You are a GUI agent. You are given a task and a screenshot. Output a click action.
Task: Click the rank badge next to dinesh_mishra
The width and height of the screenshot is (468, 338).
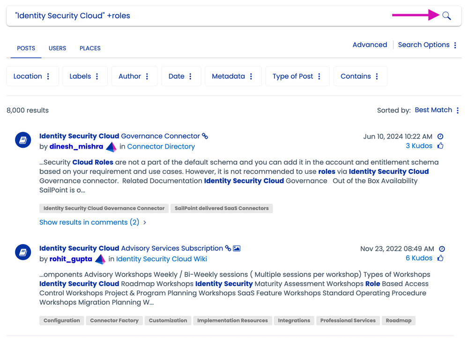[x=111, y=147]
